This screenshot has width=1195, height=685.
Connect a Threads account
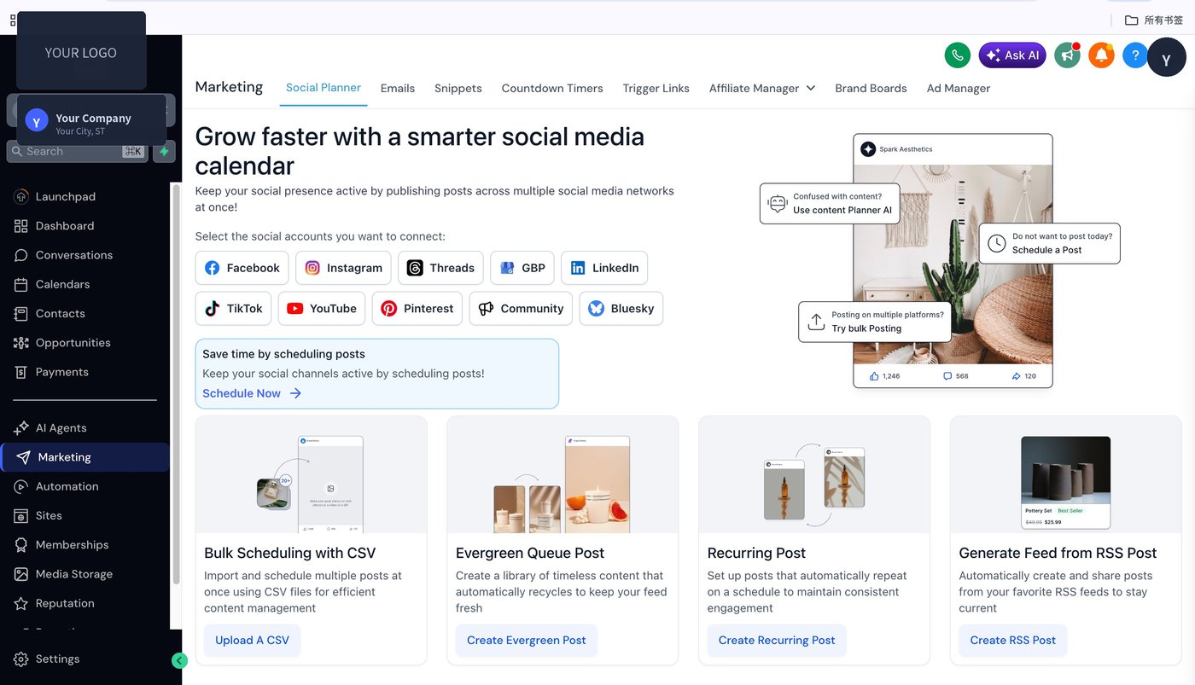click(x=441, y=268)
